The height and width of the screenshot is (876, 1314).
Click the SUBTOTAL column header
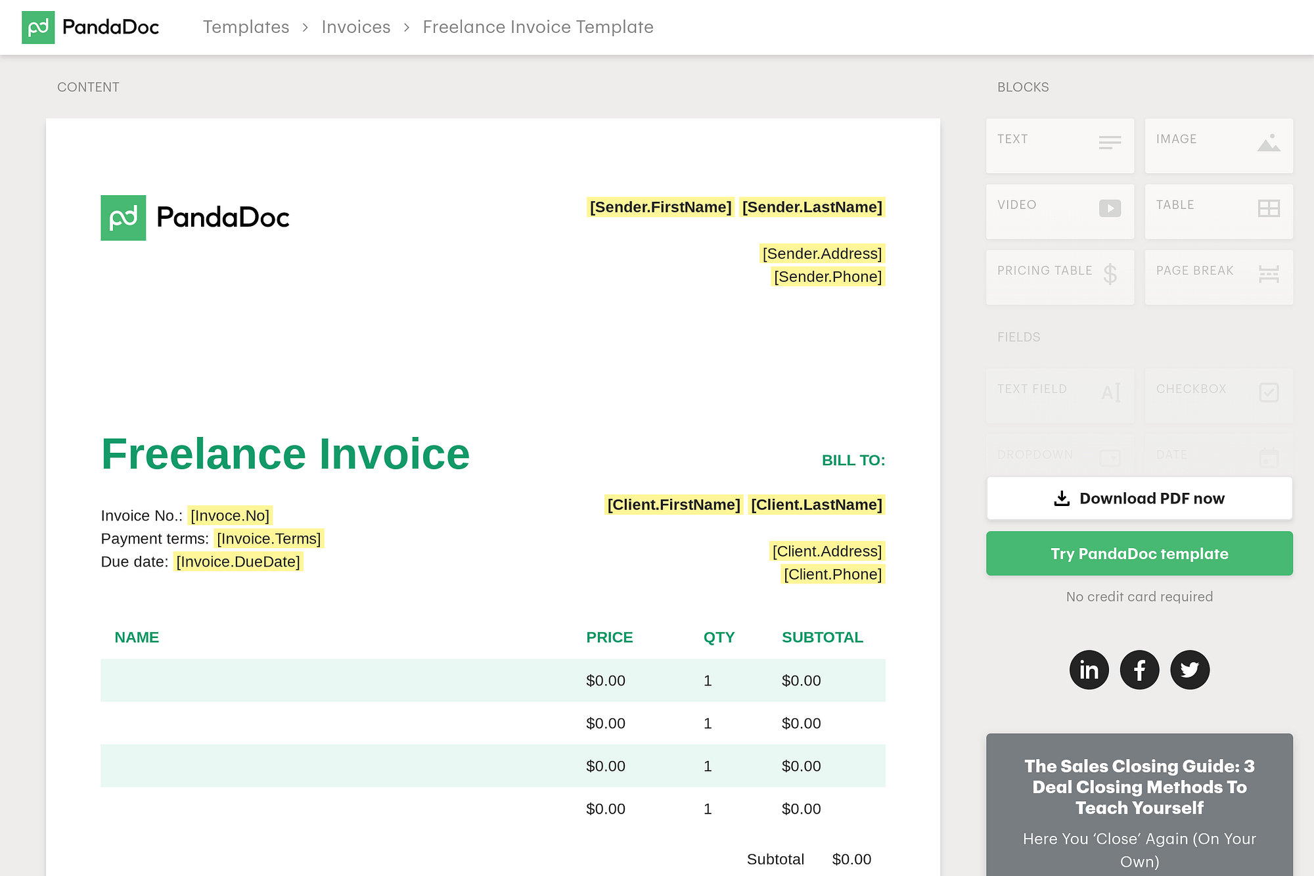click(x=823, y=637)
